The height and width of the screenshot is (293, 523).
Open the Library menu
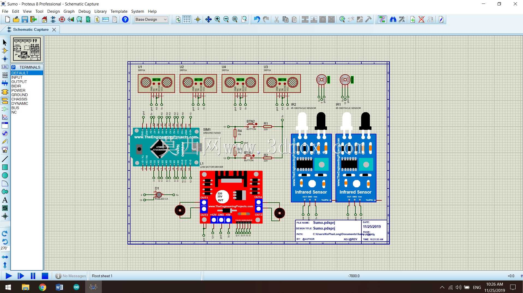pyautogui.click(x=100, y=11)
